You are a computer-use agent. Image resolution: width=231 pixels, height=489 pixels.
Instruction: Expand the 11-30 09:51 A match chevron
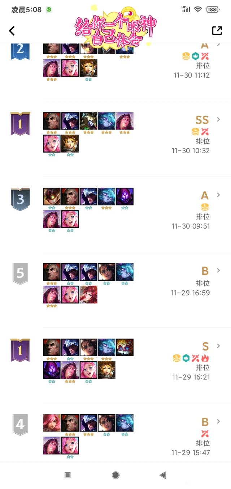pos(218,195)
